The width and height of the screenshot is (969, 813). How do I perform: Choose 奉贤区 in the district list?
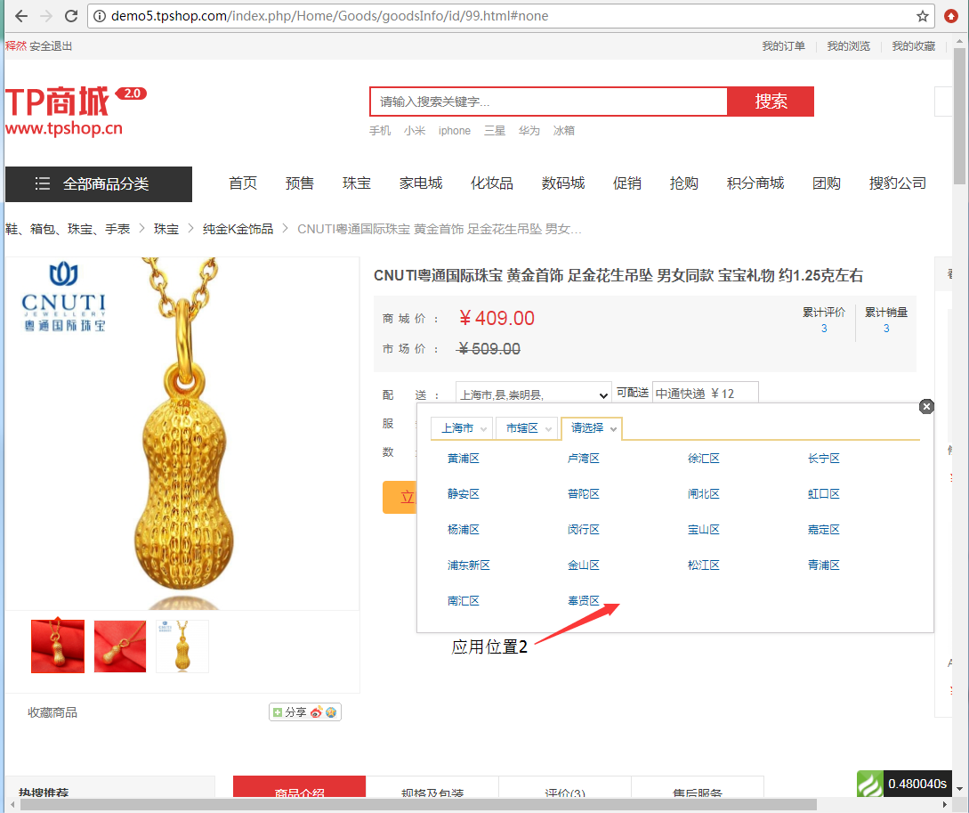584,601
